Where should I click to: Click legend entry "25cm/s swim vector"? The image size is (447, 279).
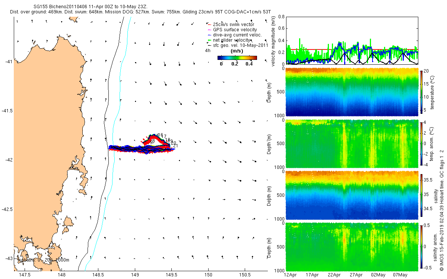pyautogui.click(x=234, y=25)
